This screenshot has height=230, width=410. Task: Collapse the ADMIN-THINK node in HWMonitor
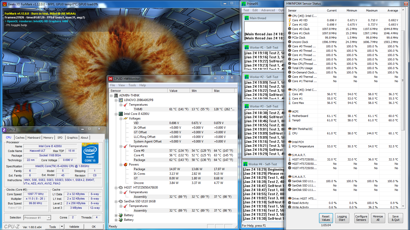coord(111,96)
